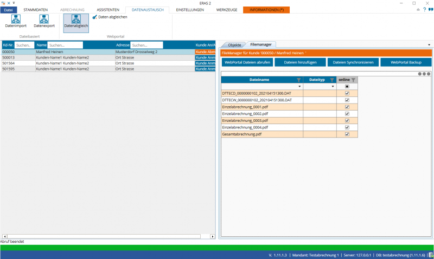Click the Dateityp column filter icon
The height and width of the screenshot is (259, 434).
click(x=332, y=80)
